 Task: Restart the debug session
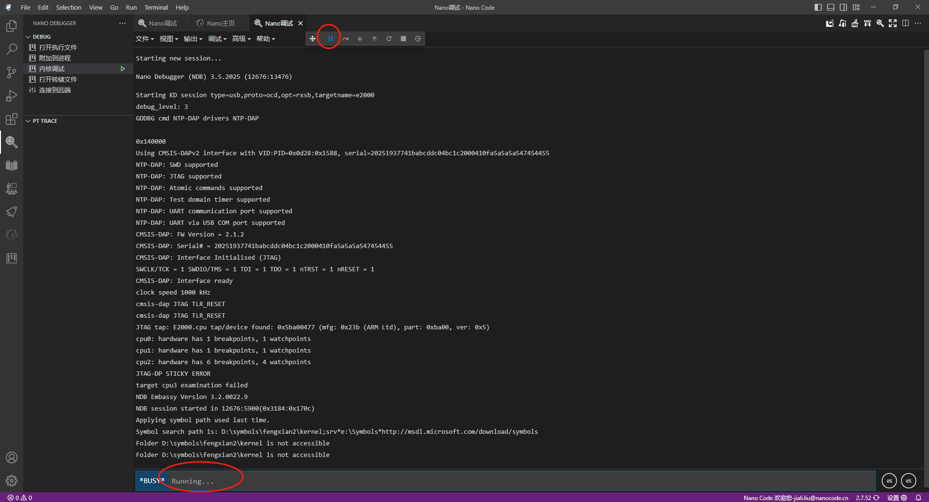(389, 39)
